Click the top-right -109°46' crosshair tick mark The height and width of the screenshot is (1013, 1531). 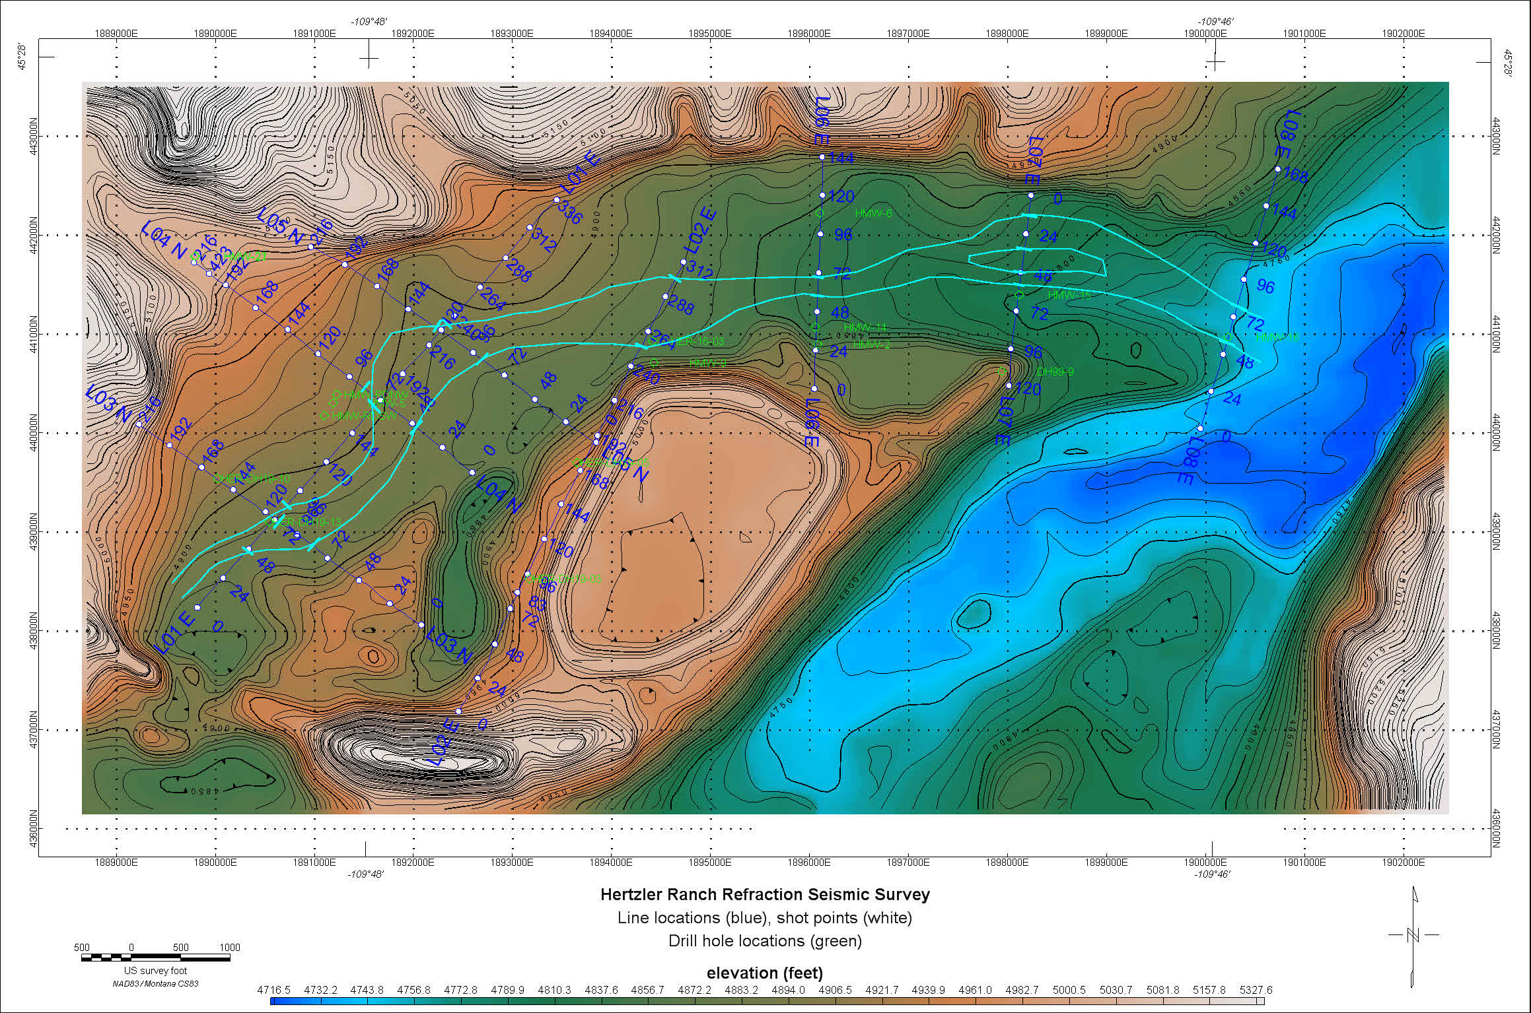click(1215, 61)
